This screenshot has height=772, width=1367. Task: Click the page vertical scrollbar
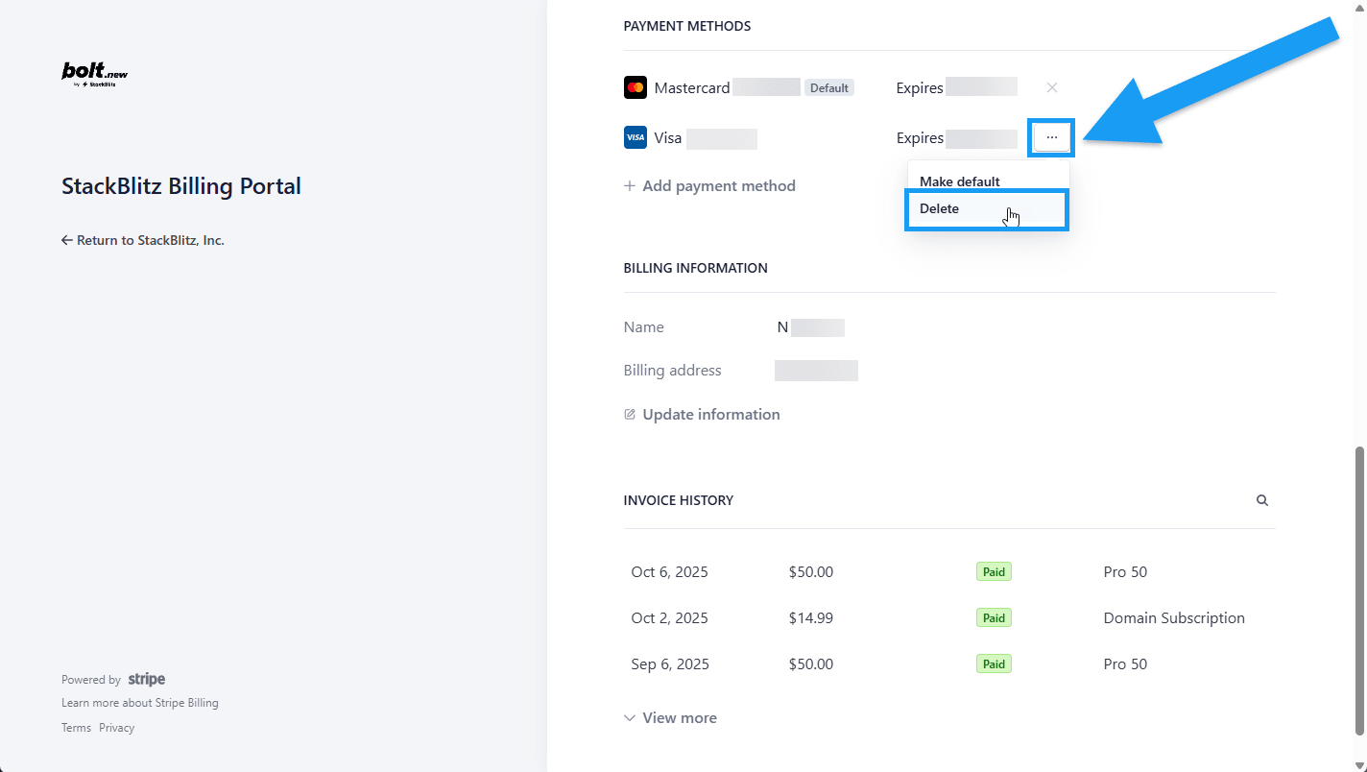tap(1359, 591)
